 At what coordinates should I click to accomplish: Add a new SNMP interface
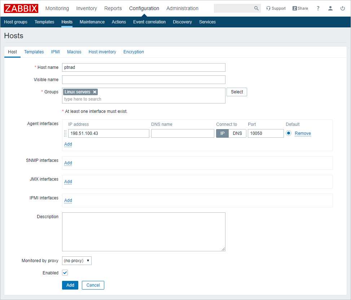(68, 163)
